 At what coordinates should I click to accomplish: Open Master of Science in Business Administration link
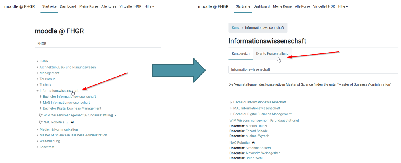point(73,135)
